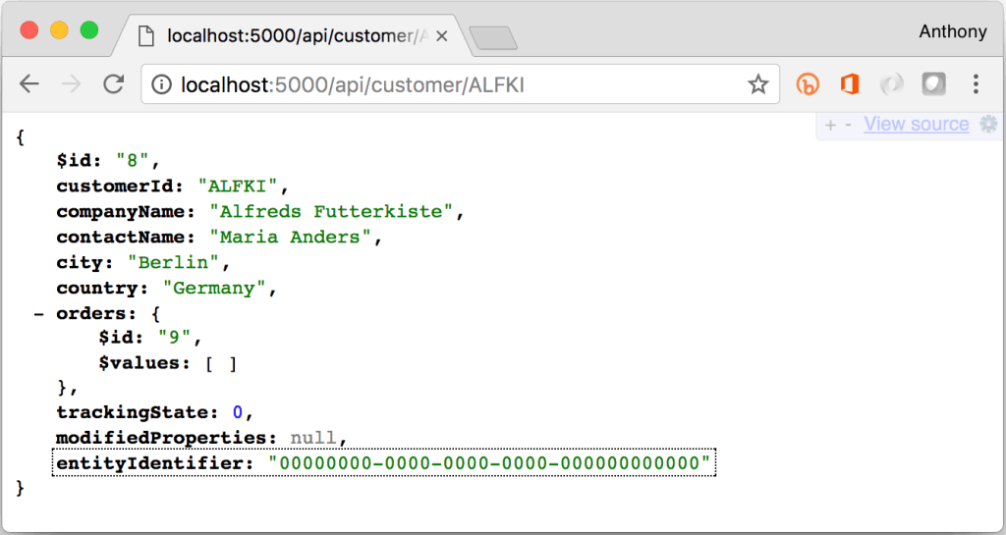Go back with the browser back arrow

tap(29, 84)
